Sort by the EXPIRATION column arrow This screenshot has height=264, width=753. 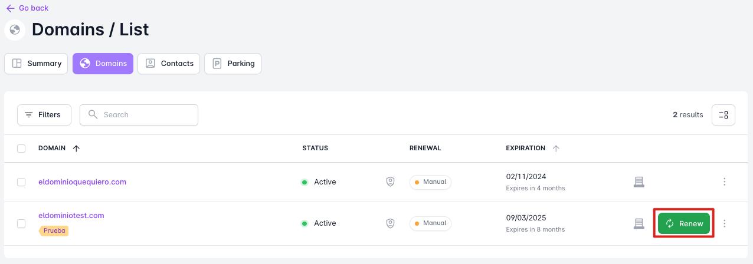point(556,148)
